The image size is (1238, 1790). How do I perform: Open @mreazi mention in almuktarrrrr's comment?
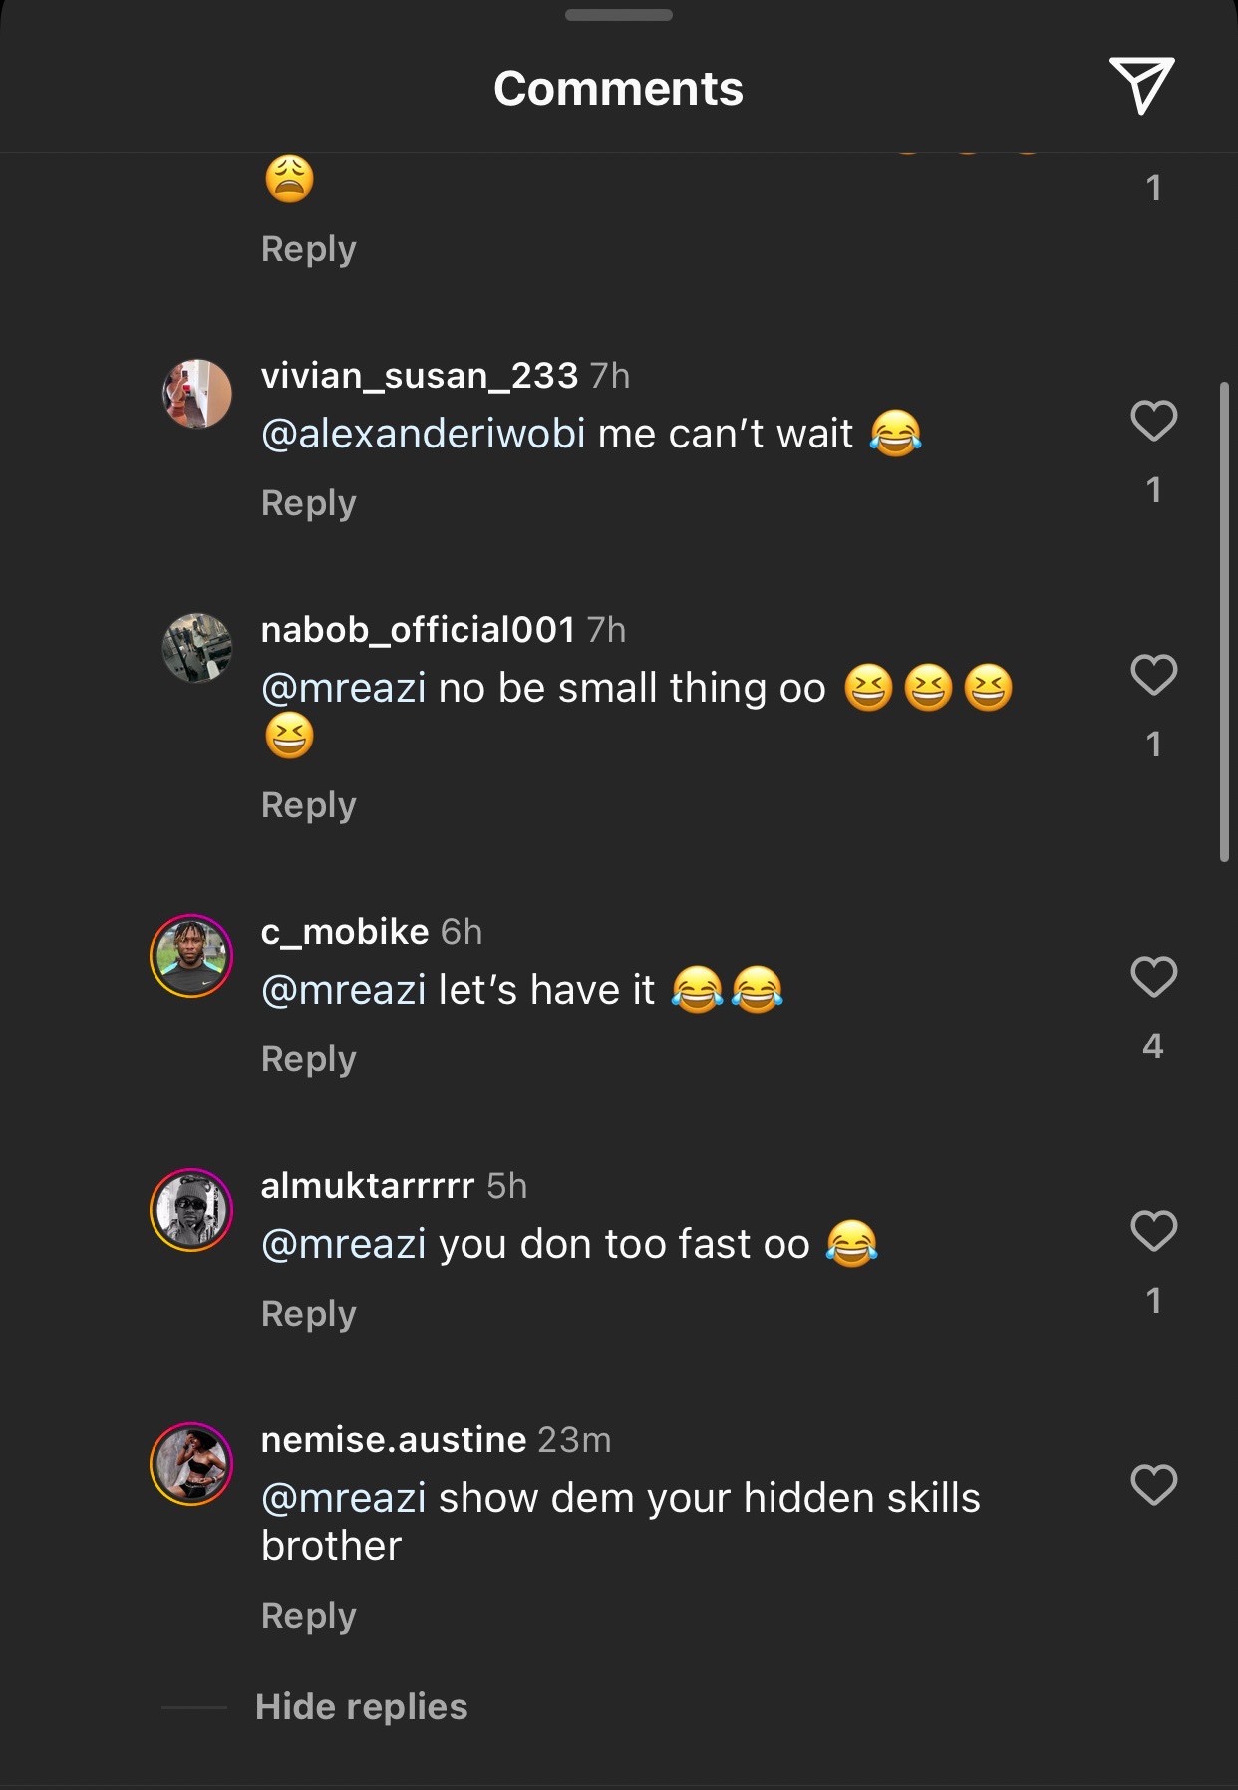[343, 1244]
